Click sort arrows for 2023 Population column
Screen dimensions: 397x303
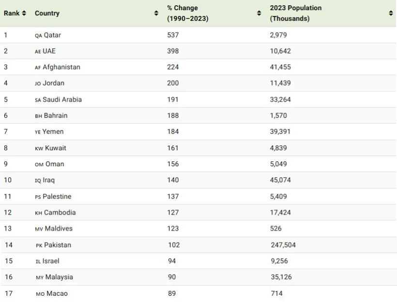(391, 13)
